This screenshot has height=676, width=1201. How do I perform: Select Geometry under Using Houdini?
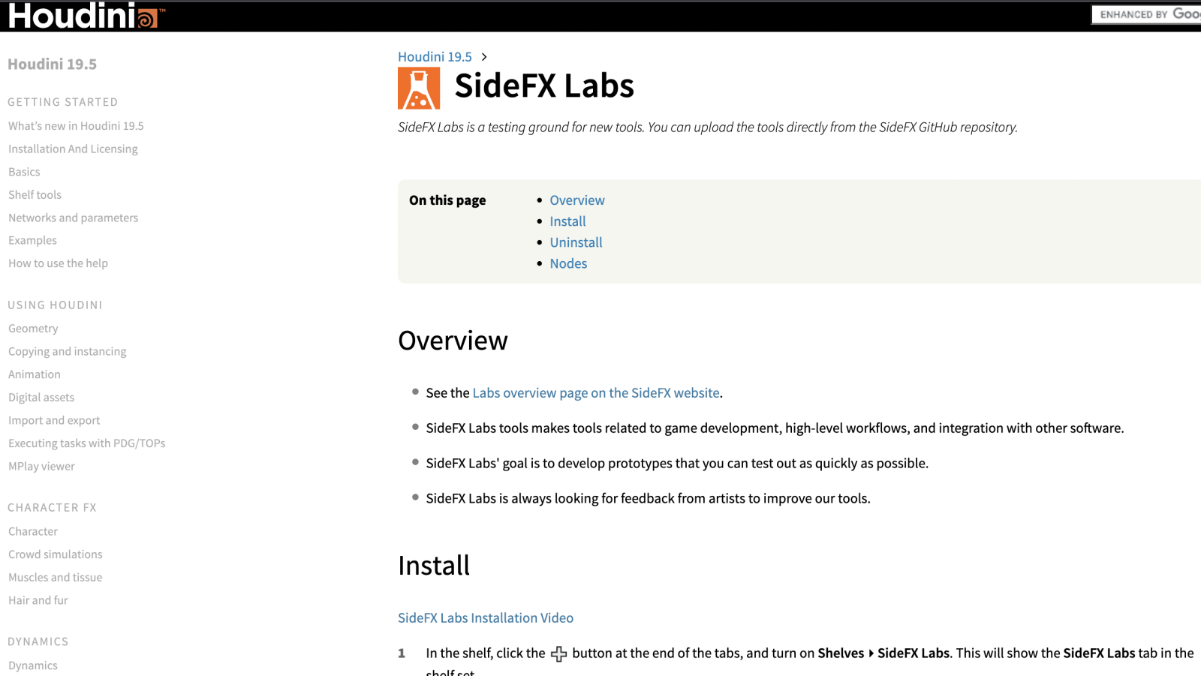tap(33, 328)
